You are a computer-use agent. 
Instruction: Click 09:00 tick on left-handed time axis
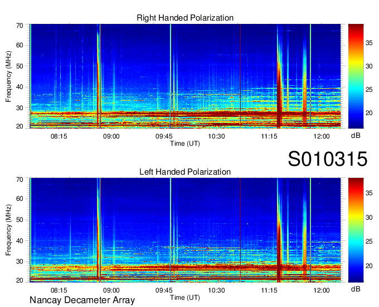111,290
